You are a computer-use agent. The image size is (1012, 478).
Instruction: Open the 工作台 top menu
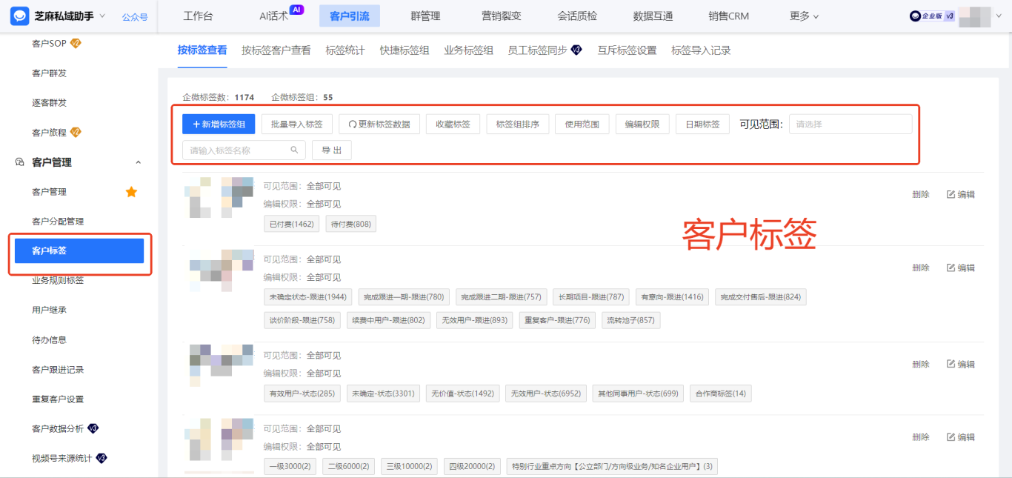[199, 16]
